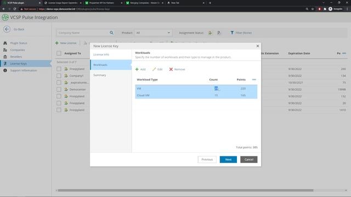The image size is (351, 197).
Task: Check the expirationte row checkbox
Action: (x=59, y=83)
